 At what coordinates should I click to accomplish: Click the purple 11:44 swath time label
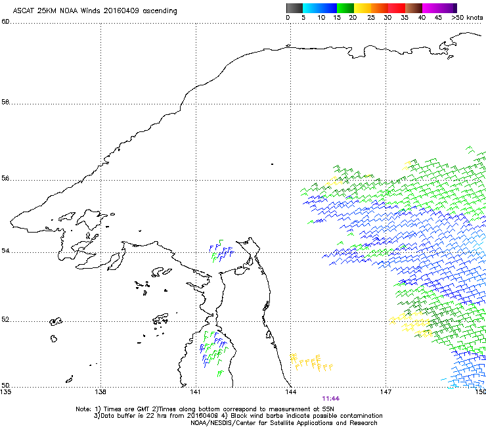(x=331, y=399)
